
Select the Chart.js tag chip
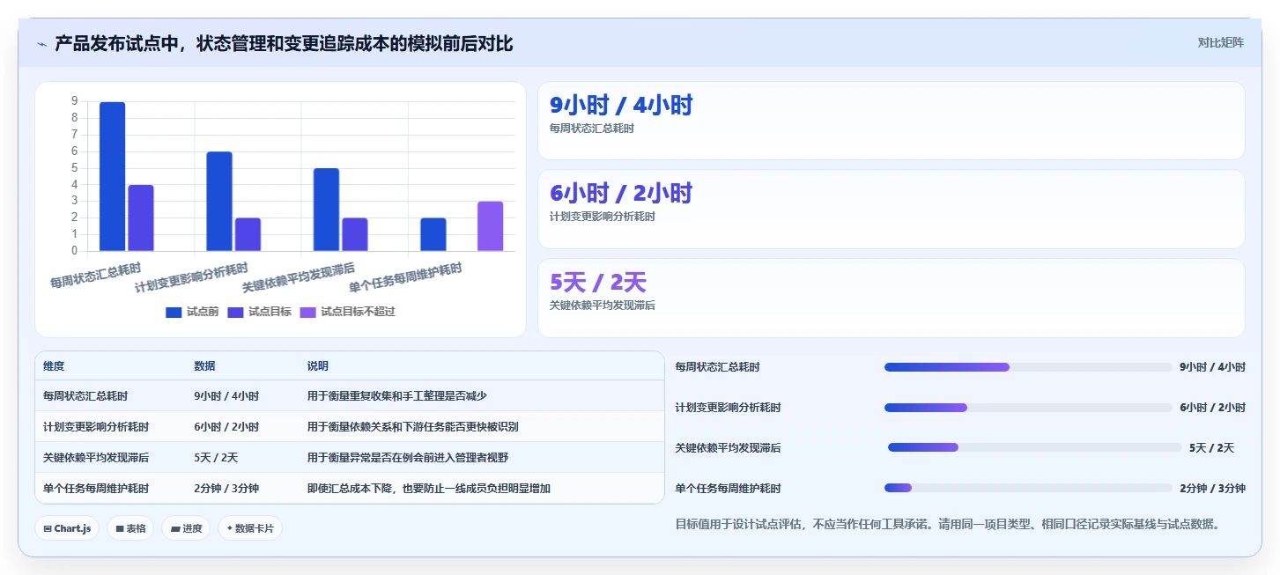tap(67, 528)
